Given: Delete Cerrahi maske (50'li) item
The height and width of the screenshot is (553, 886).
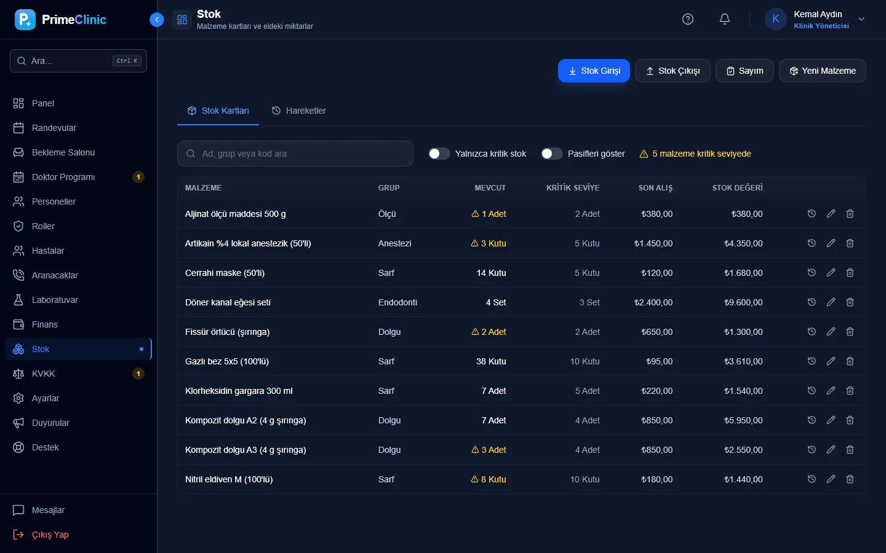Looking at the screenshot, I should point(850,273).
